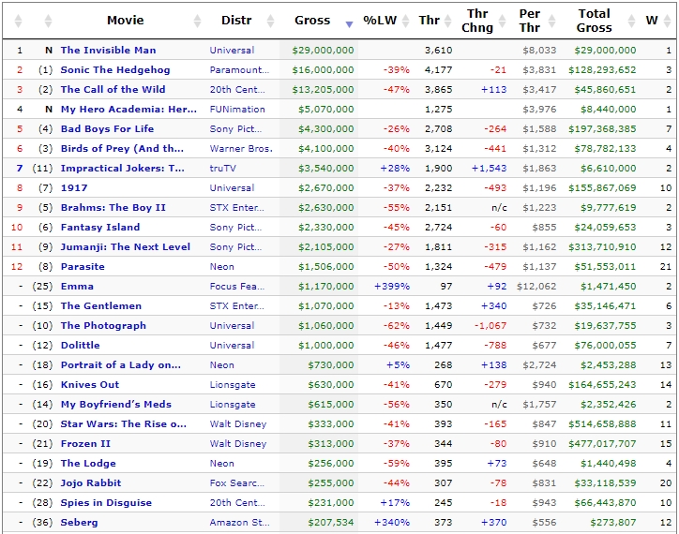This screenshot has width=679, height=534.
Task: Click the Movie column header
Action: [x=126, y=21]
